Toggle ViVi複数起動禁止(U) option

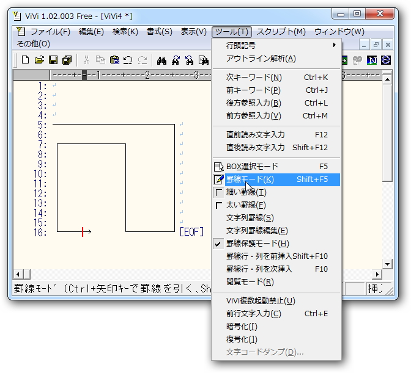[276, 301]
